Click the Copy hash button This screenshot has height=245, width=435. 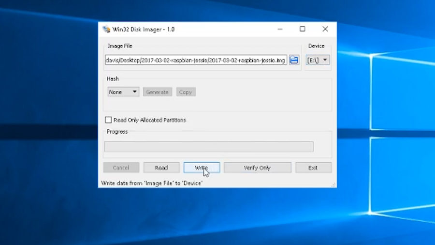[x=186, y=92]
